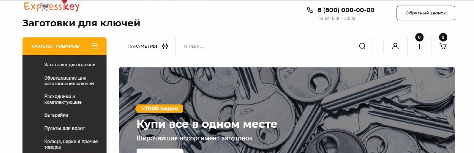The width and height of the screenshot is (474, 153).
Task: Focus the Я ищу search field
Action: (267, 46)
